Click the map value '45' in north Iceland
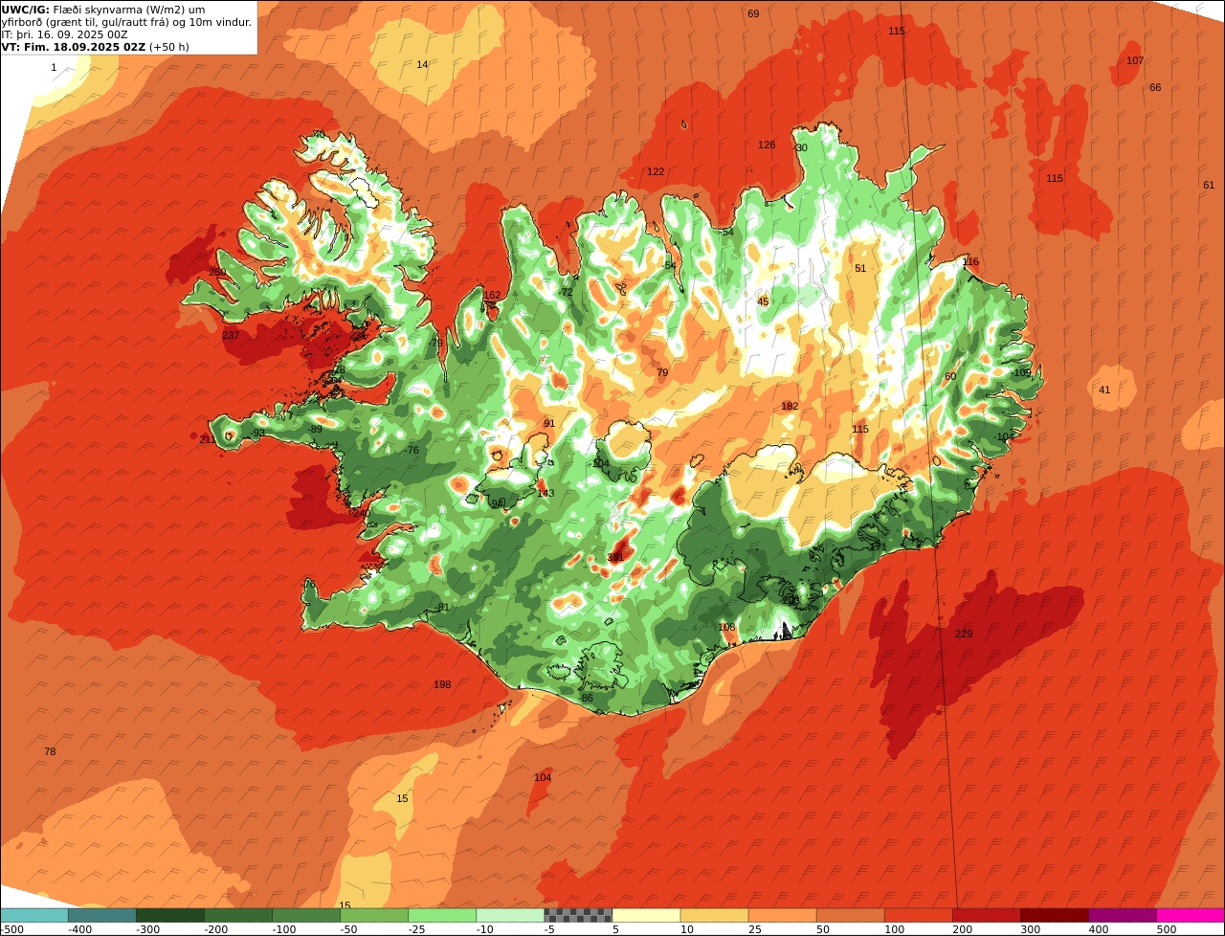Screen dimensions: 1225x936 pos(763,302)
